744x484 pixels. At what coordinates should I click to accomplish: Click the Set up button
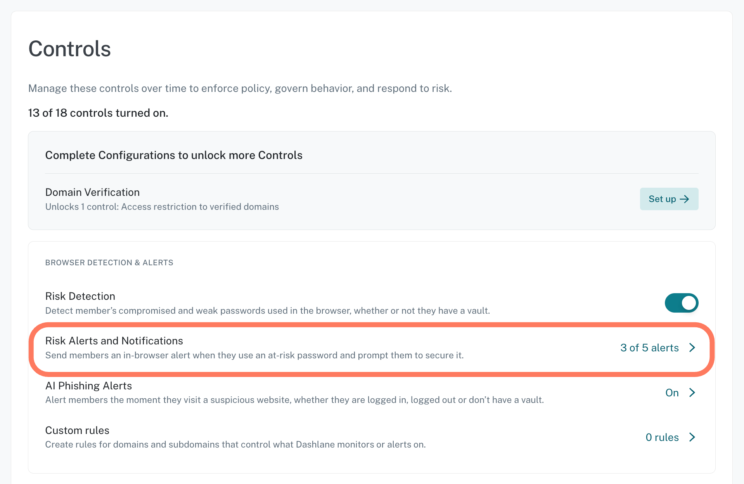click(669, 199)
